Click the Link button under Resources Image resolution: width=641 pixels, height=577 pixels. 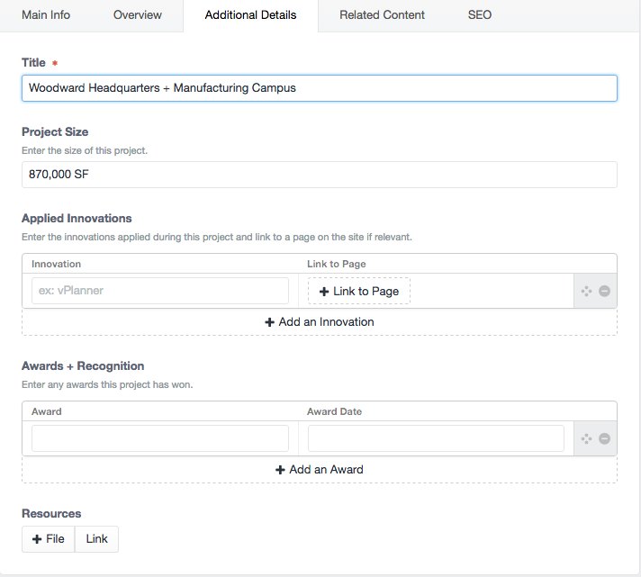97,539
